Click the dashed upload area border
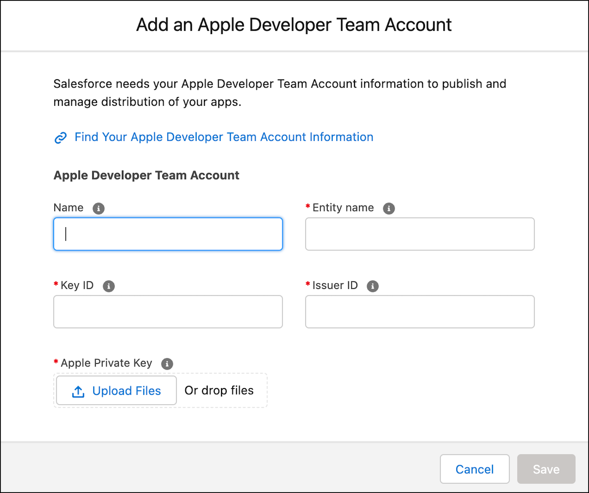The image size is (589, 493). click(160, 373)
